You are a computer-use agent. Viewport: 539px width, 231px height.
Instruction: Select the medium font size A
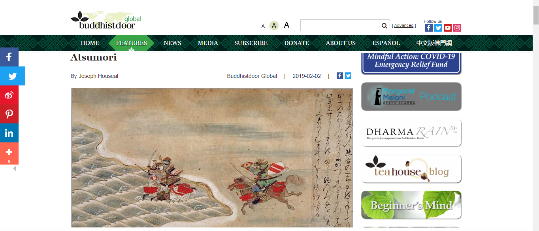274,26
